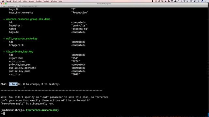Click the rounded rectangle menu bar icon

tap(172, 1)
